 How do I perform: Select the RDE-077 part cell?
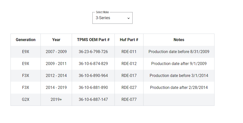click(x=129, y=99)
